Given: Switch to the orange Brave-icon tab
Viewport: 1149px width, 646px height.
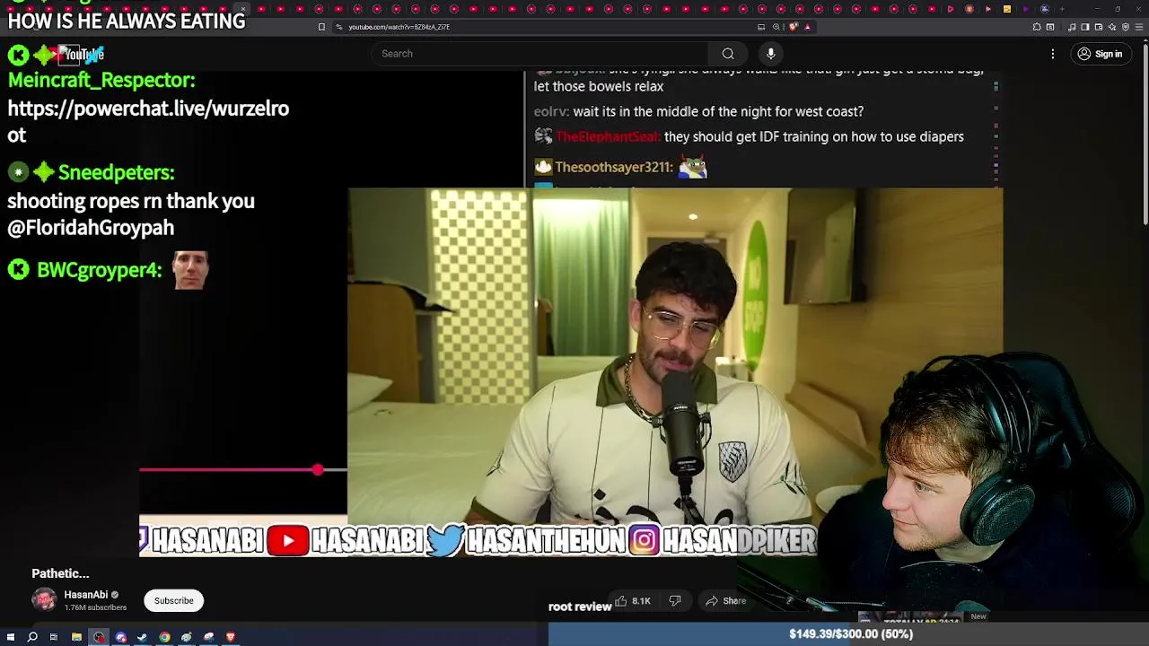Looking at the screenshot, I should tap(969, 9).
